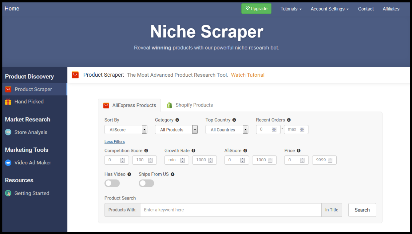Click the Search button
This screenshot has width=412, height=234.
[x=362, y=210]
